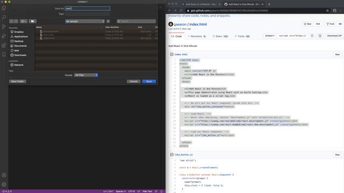The width and height of the screenshot is (344, 193).
Task: Bookmark page with star in address bar
Action: click(x=327, y=11)
